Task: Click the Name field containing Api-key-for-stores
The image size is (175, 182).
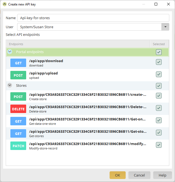Action: click(x=93, y=18)
